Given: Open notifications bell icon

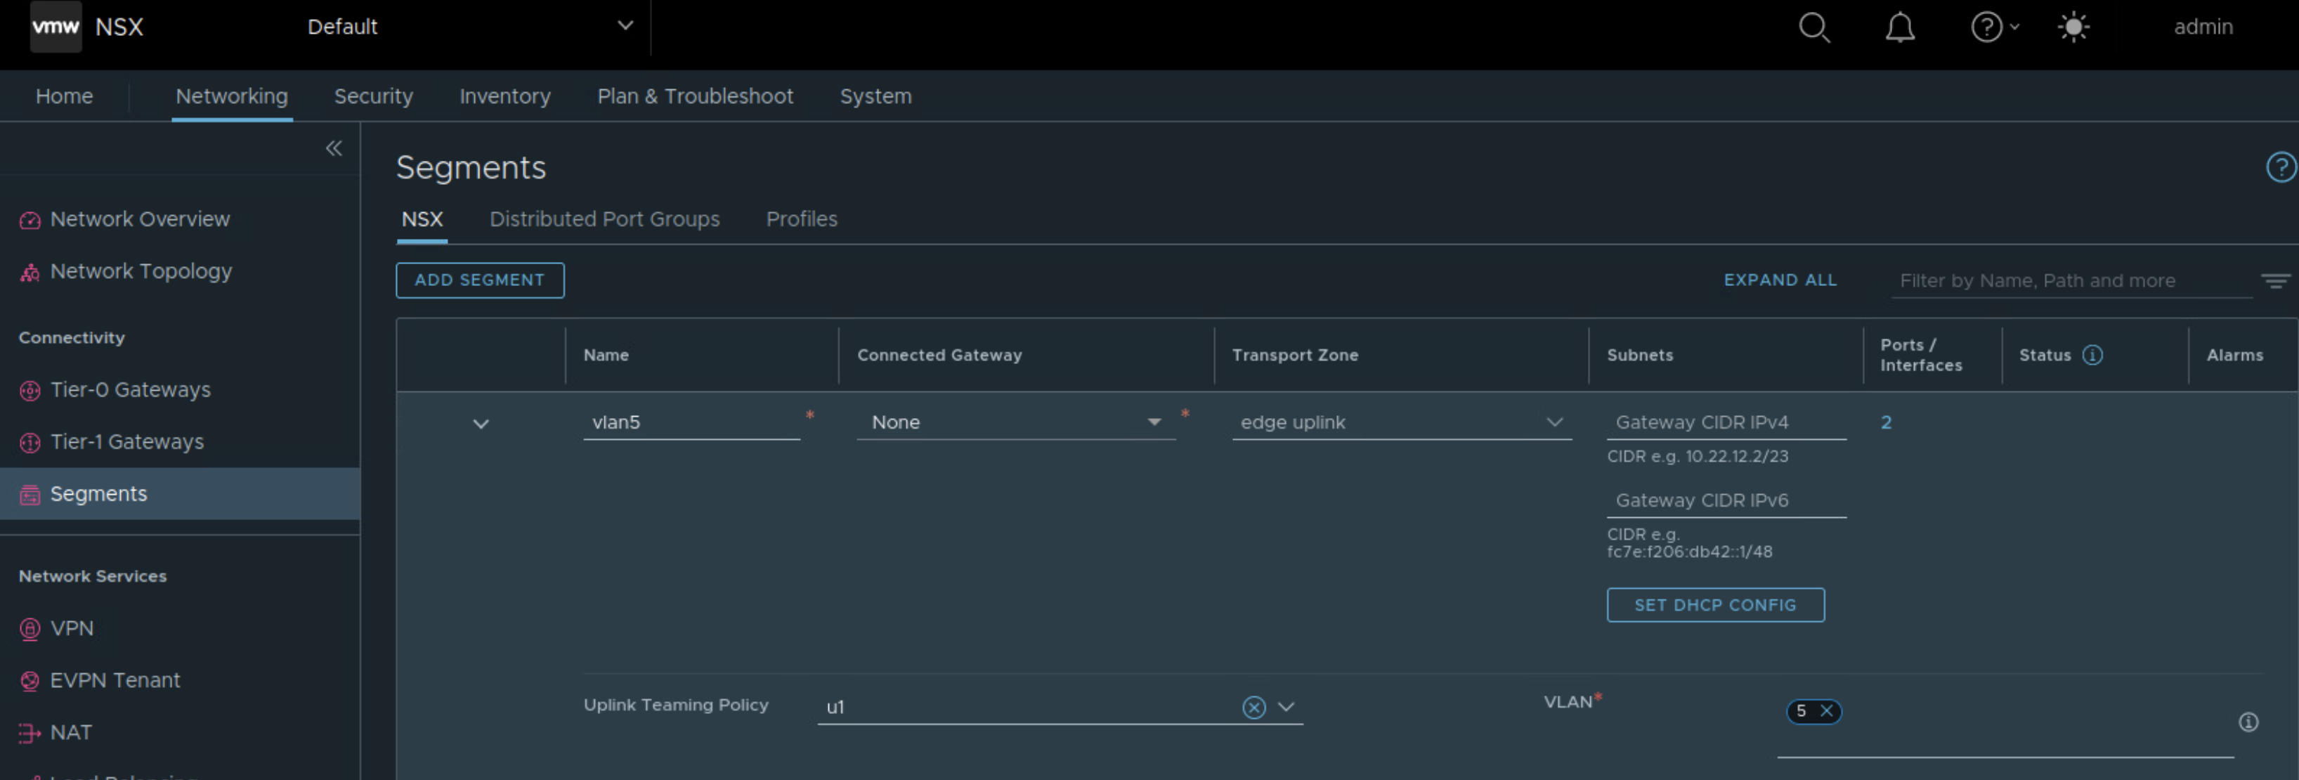Looking at the screenshot, I should (x=1900, y=27).
